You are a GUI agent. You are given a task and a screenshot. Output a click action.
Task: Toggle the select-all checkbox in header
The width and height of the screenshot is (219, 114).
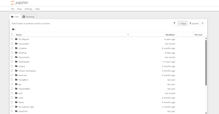click(12, 34)
